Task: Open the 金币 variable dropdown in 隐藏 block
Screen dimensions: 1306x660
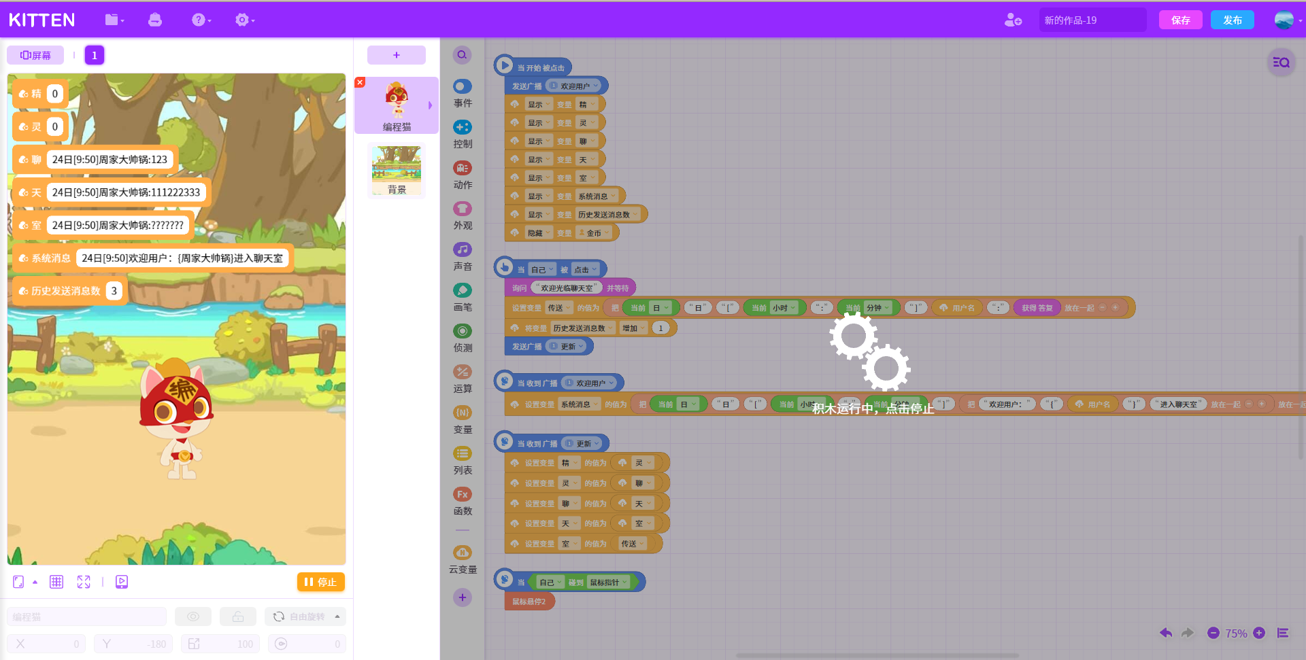Action: click(594, 233)
